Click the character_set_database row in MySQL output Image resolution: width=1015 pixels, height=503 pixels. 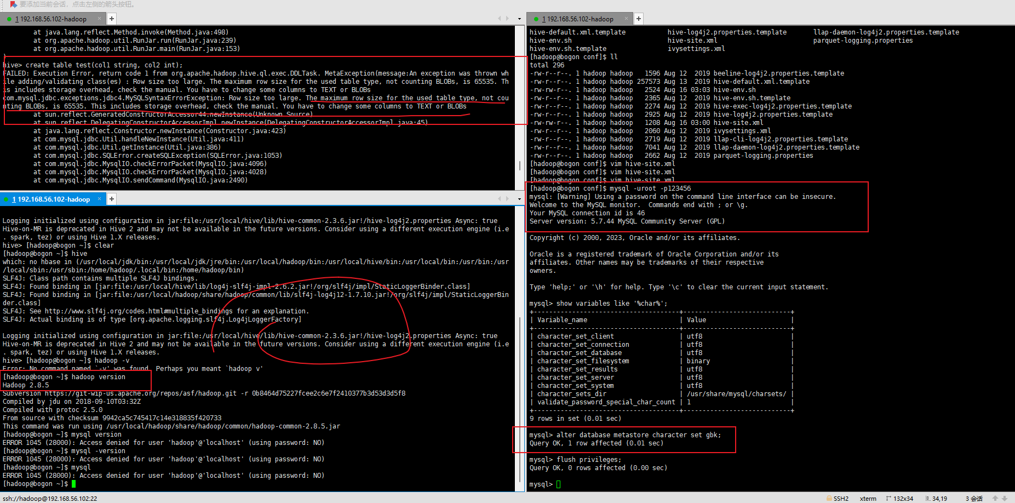coord(661,353)
